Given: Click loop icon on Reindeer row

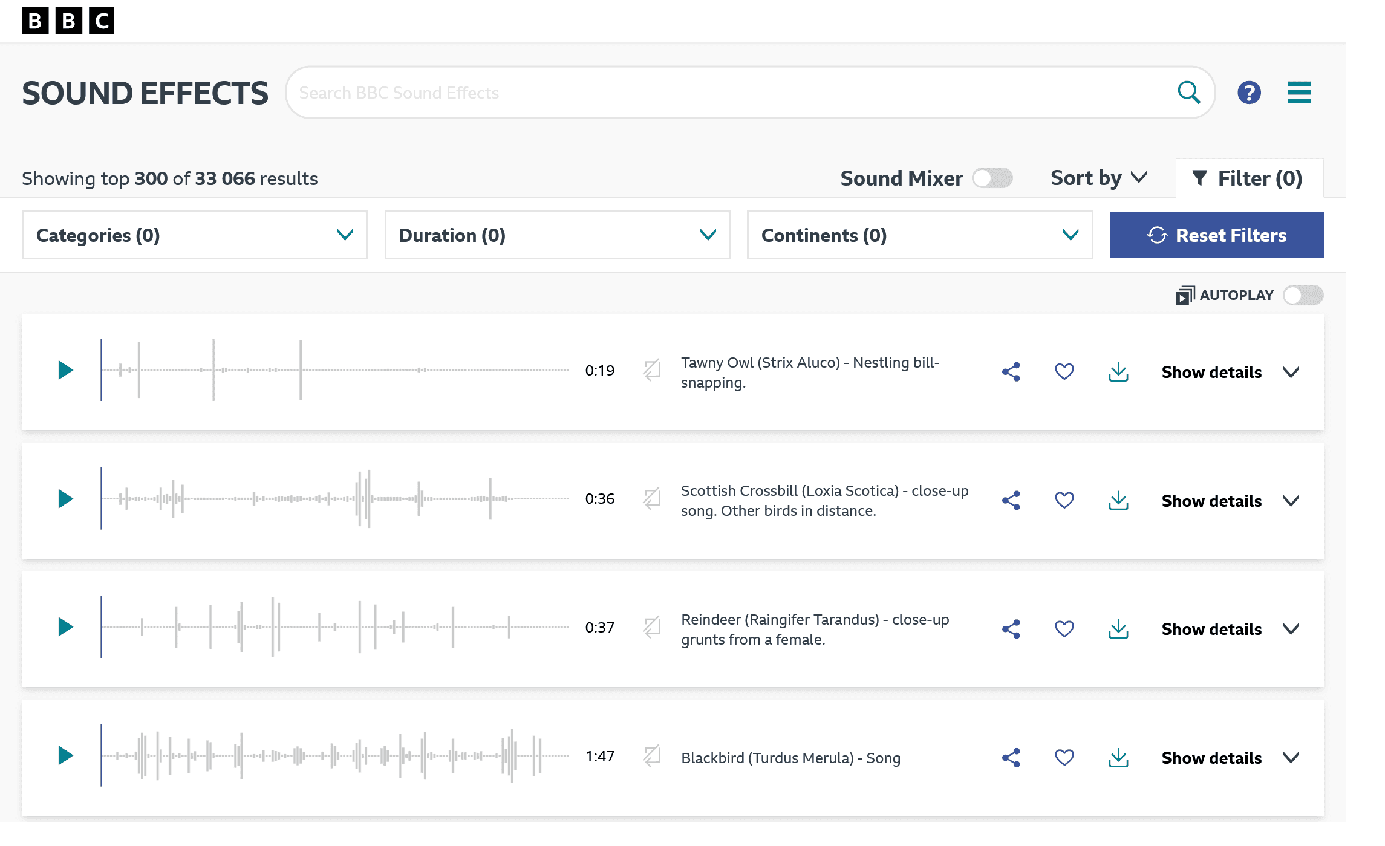Looking at the screenshot, I should [651, 627].
